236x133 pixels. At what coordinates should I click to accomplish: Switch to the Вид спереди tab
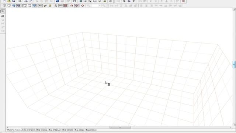[x=55, y=130]
